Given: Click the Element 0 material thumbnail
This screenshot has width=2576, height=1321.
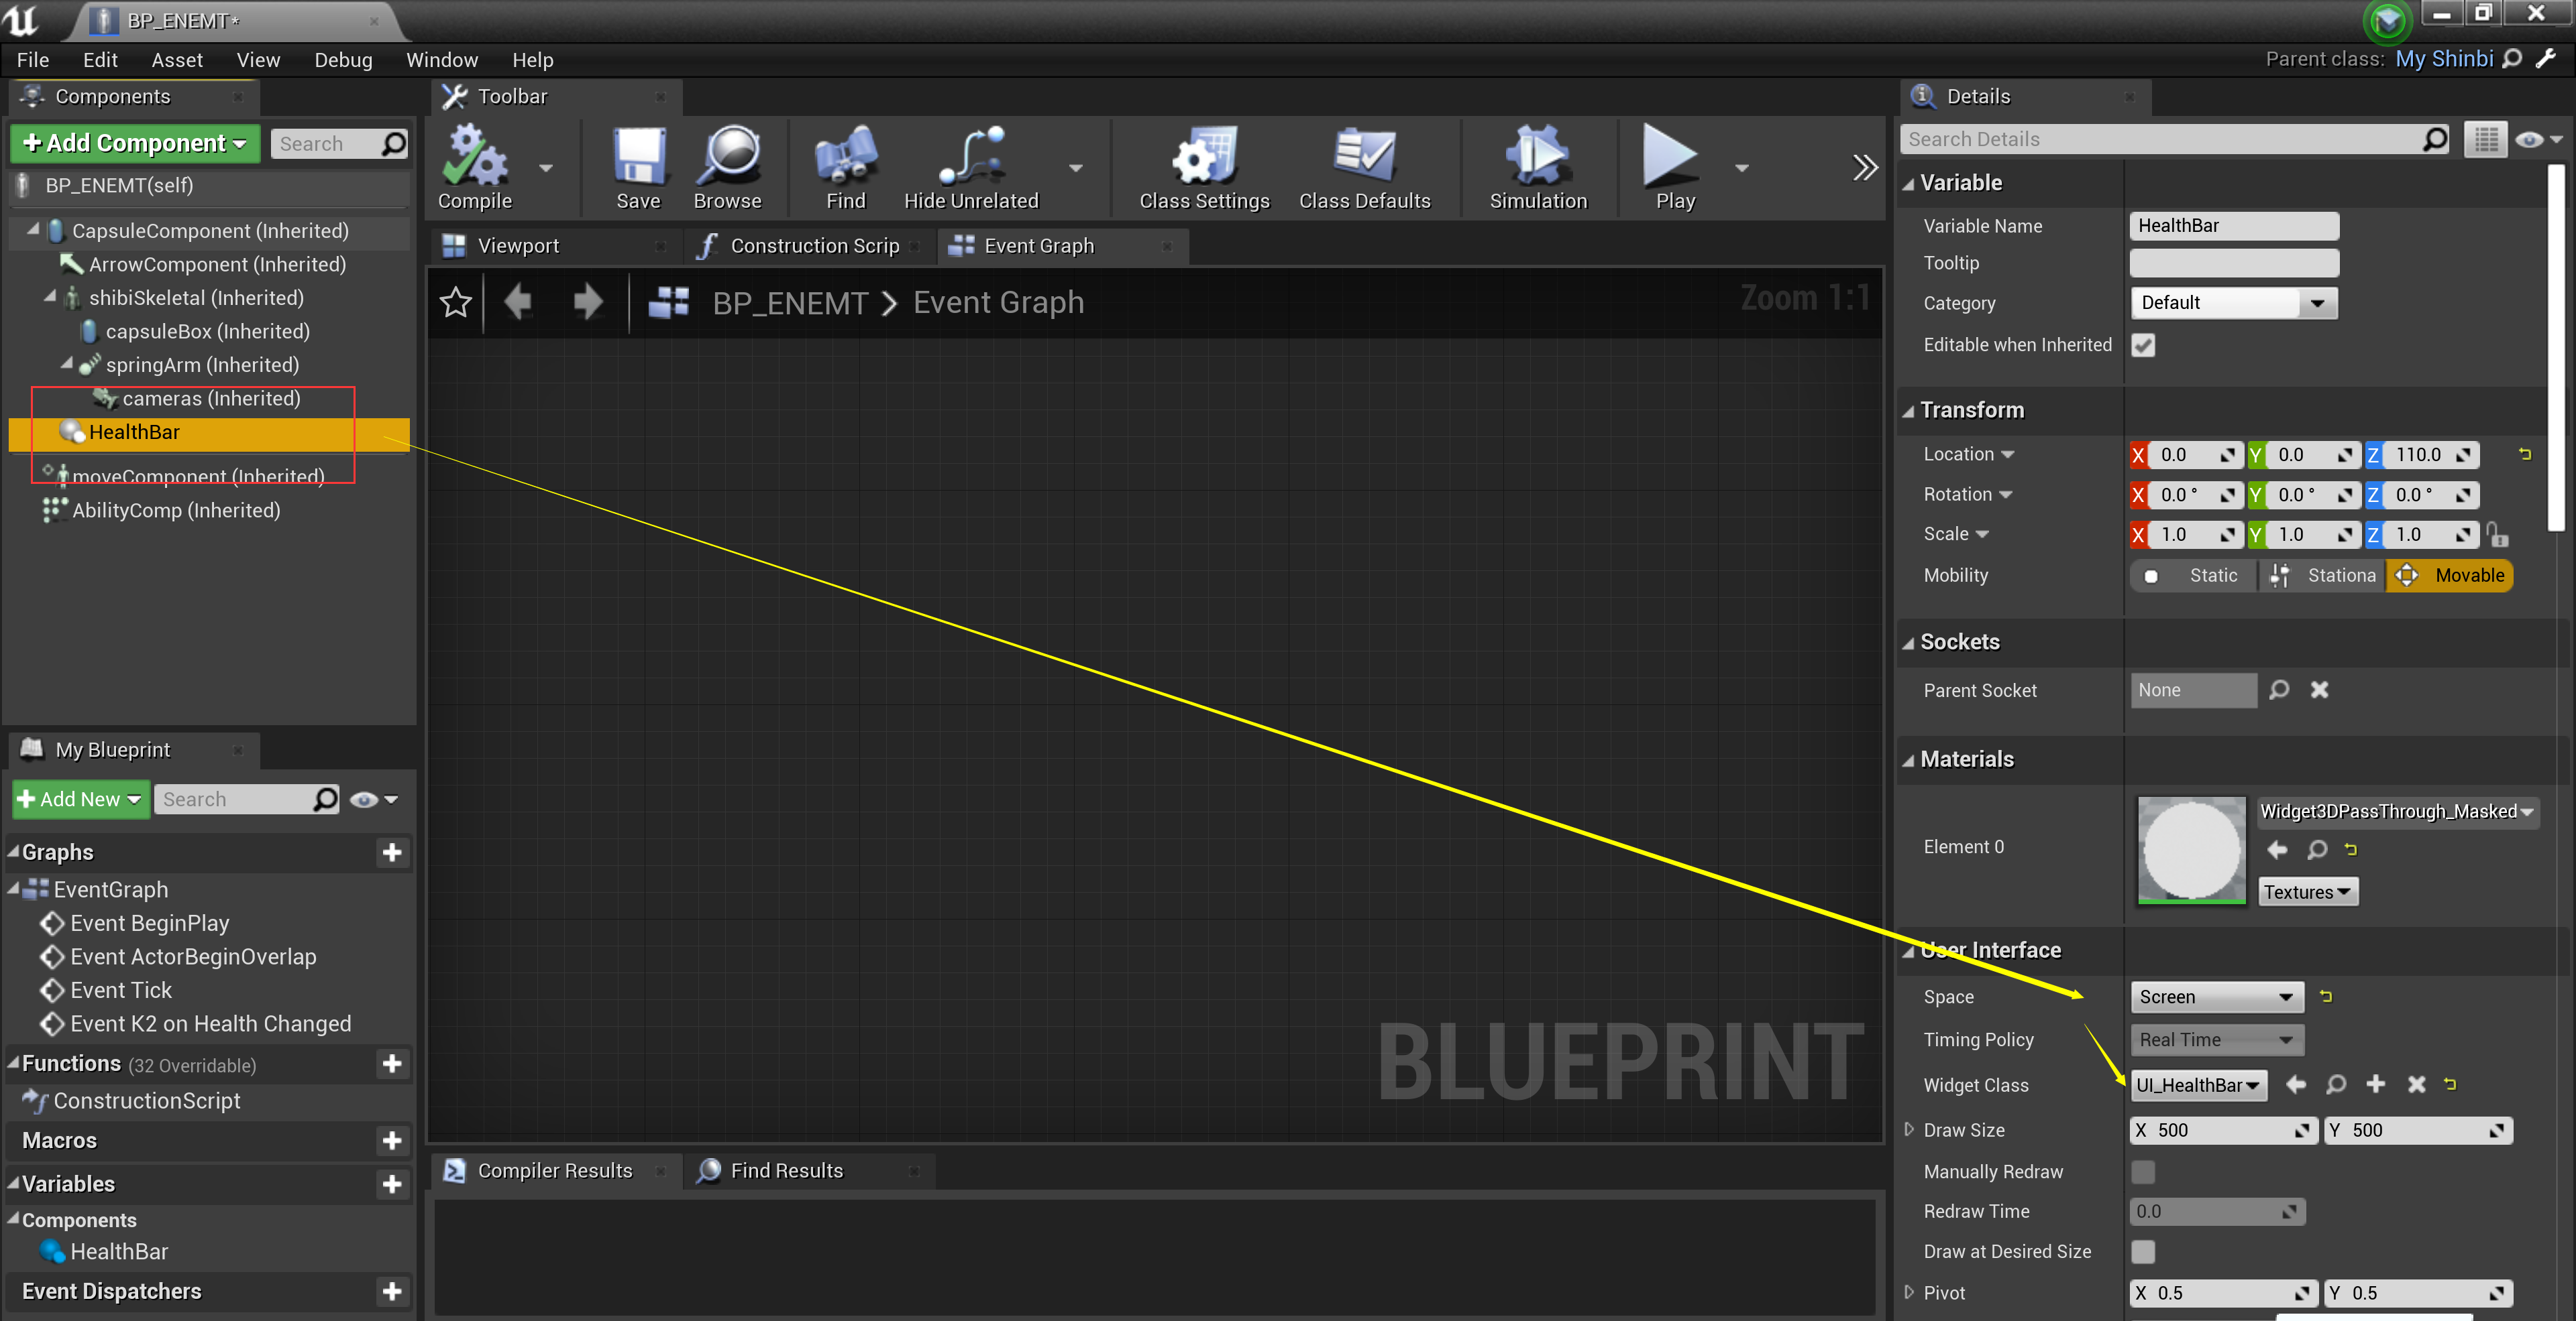Looking at the screenshot, I should pos(2191,851).
